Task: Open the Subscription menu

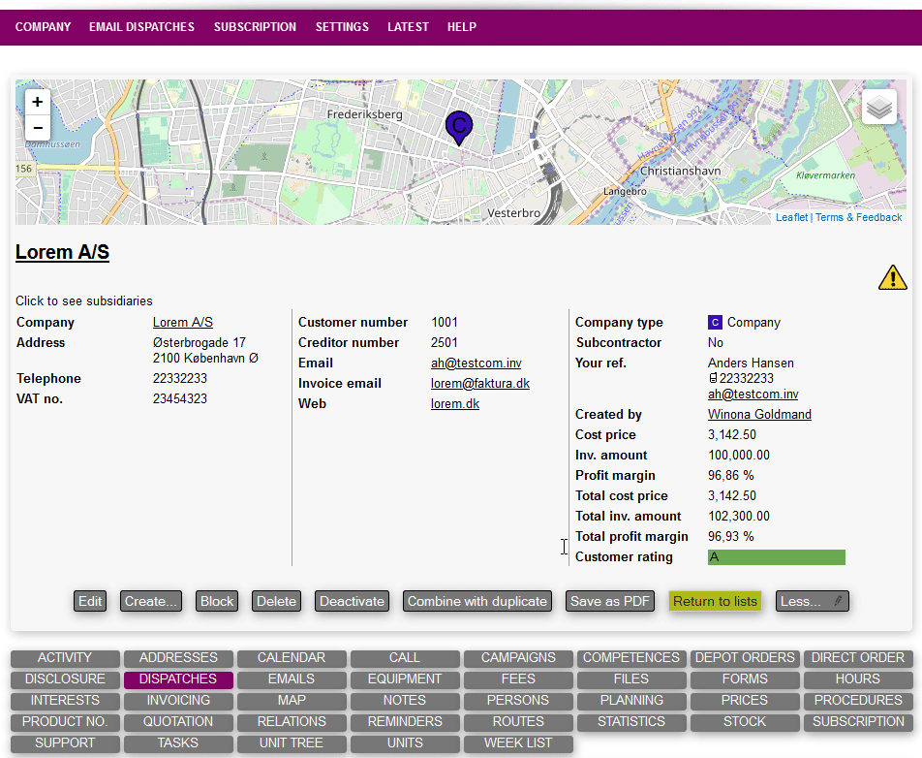Action: pos(255,27)
